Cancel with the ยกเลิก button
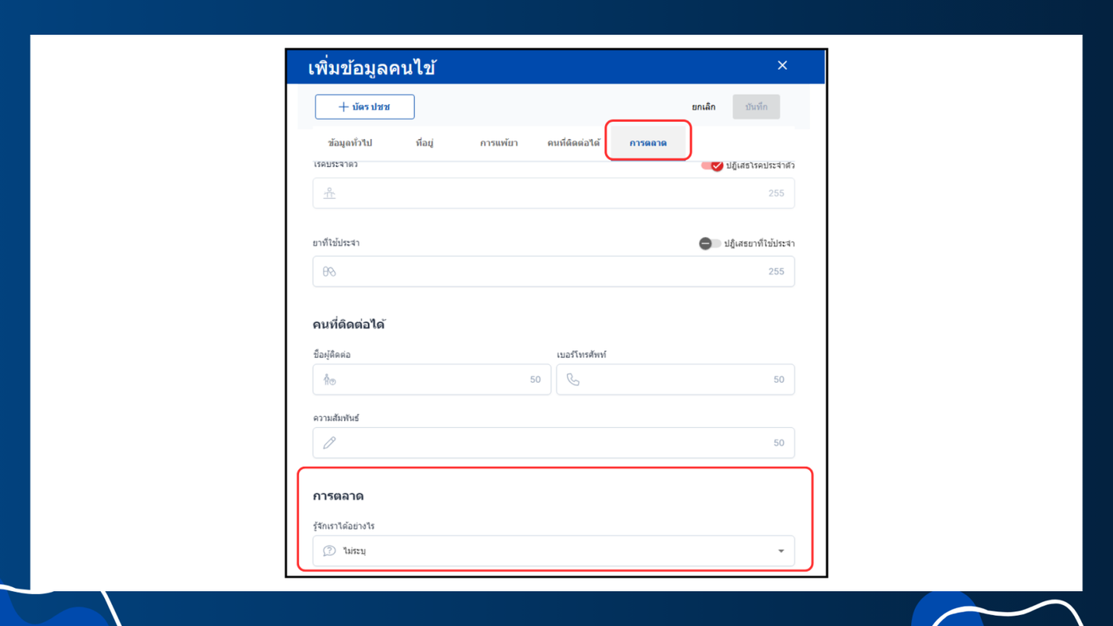This screenshot has height=626, width=1113. [x=704, y=107]
